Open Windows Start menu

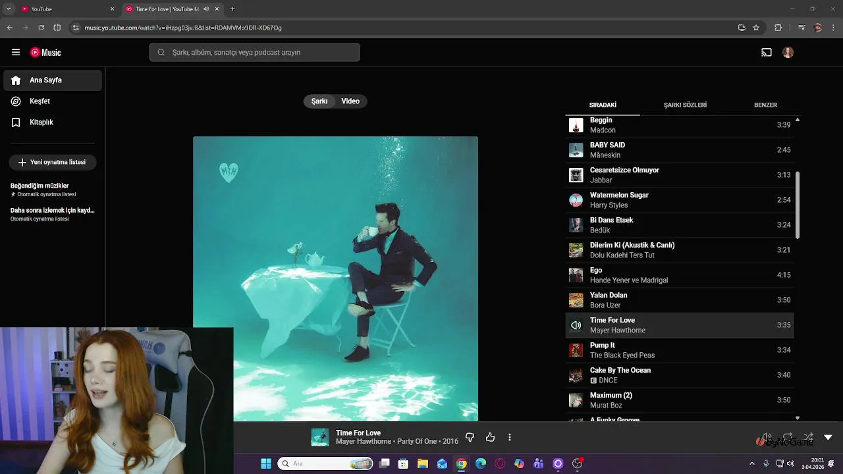coord(266,463)
